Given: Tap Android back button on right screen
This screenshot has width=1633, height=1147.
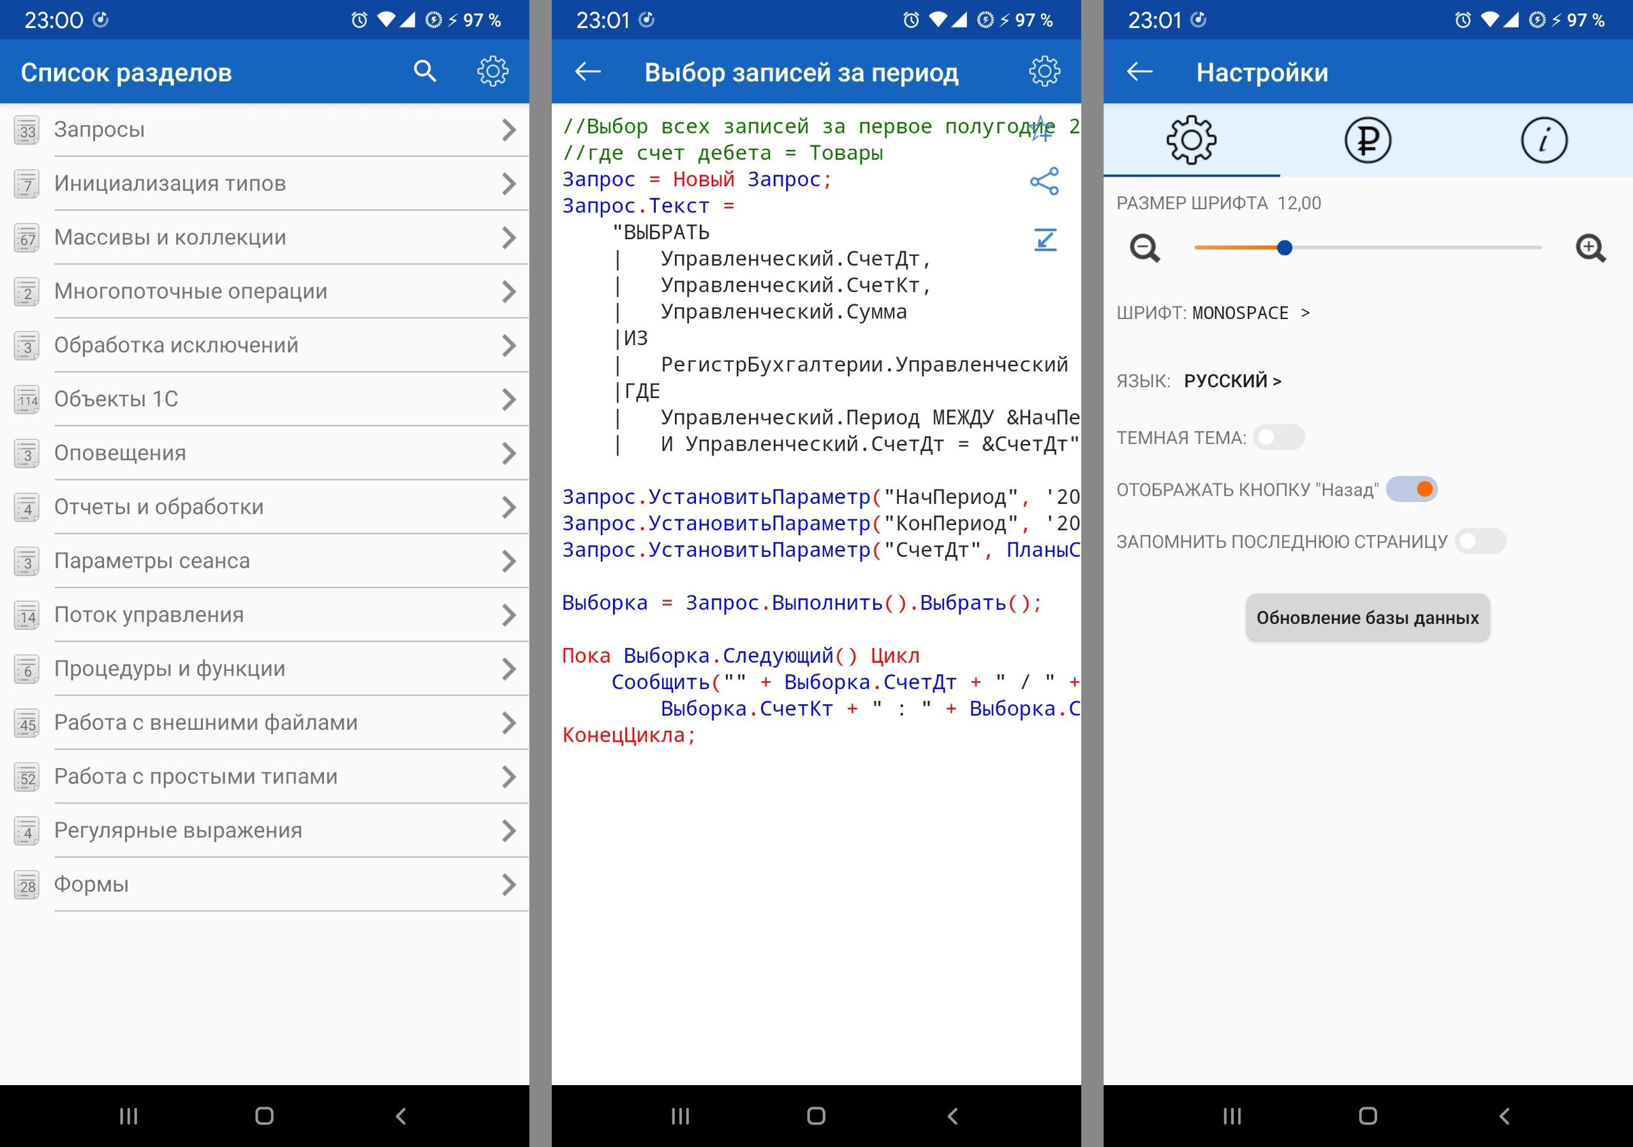Looking at the screenshot, I should pos(1504,1116).
